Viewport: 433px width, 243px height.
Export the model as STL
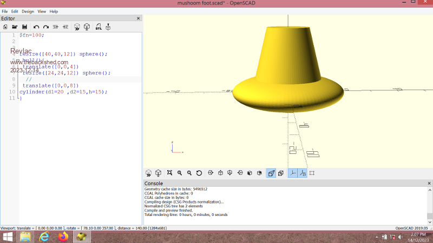[x=99, y=26]
